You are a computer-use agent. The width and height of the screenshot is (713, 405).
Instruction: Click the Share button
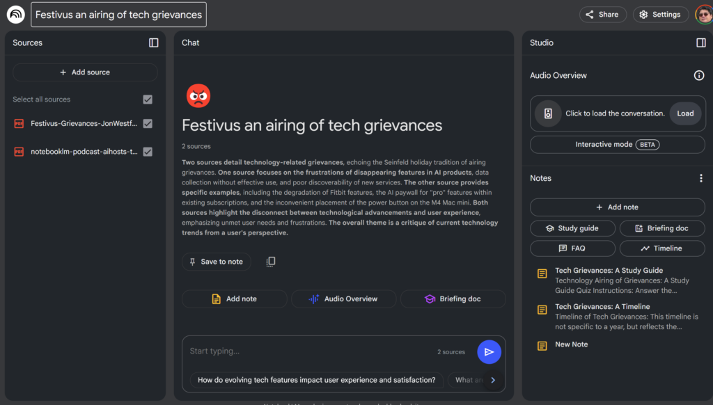click(602, 15)
